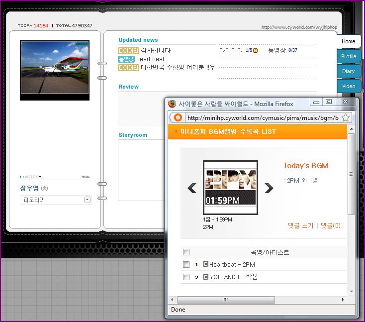Click the TOTAL 4790347 visitor count
Image resolution: width=365 pixels, height=322 pixels.
pos(74,25)
